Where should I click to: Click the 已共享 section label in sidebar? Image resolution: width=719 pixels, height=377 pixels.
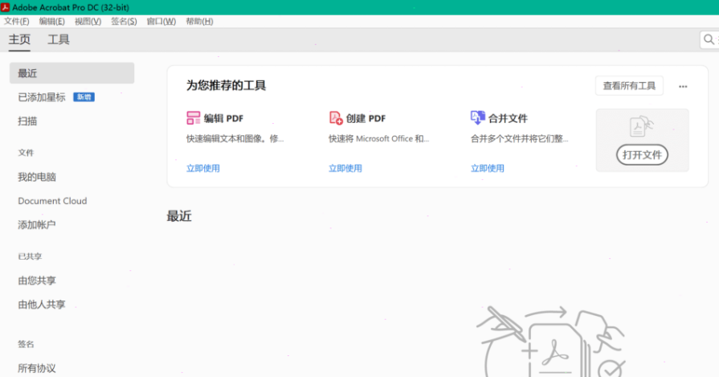coord(31,256)
